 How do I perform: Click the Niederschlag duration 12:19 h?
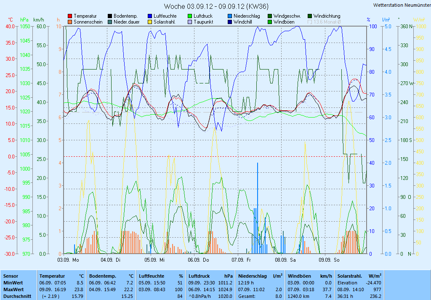[x=246, y=283]
